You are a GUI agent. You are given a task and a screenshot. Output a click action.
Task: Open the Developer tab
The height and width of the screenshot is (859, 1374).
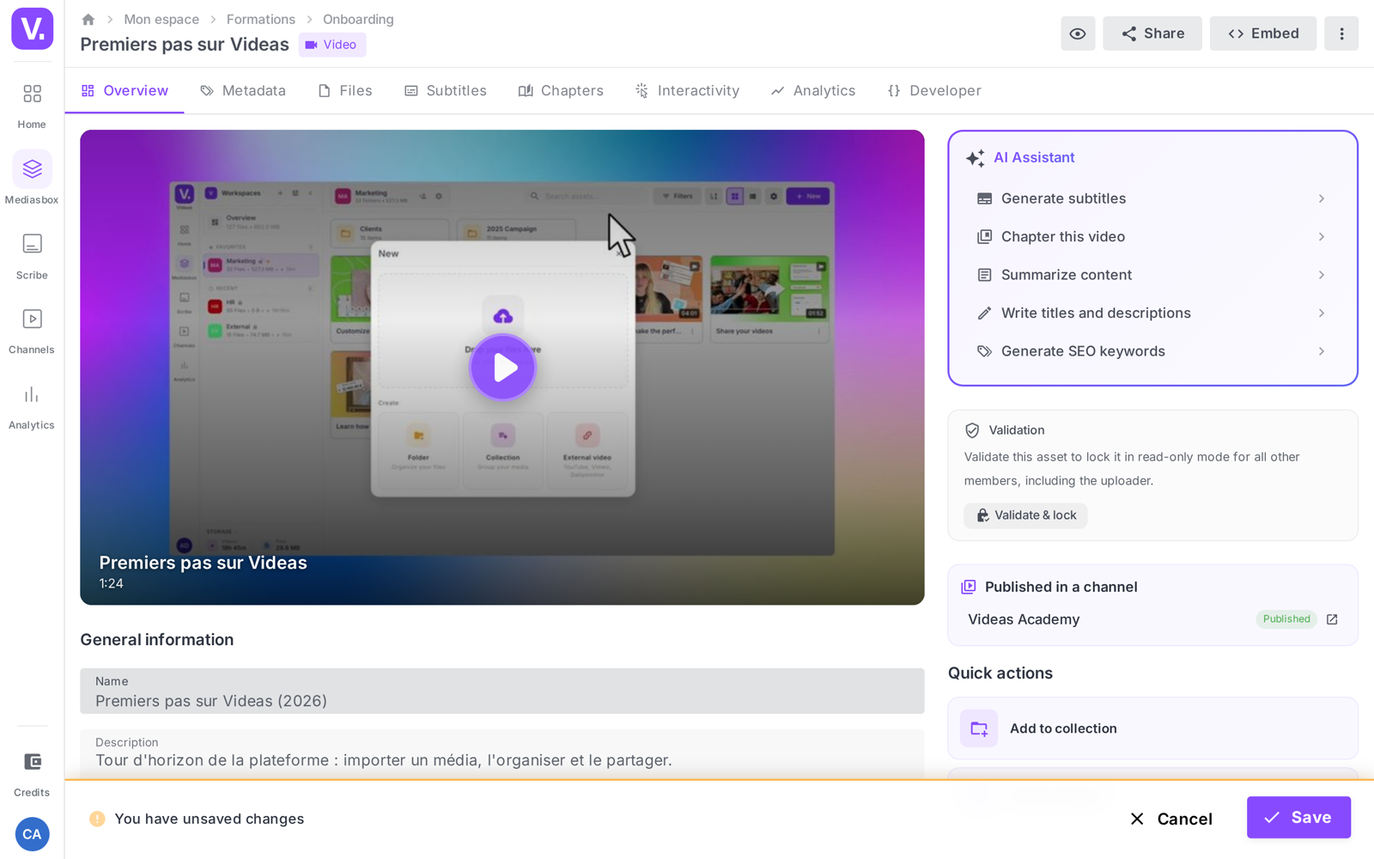[x=934, y=91]
